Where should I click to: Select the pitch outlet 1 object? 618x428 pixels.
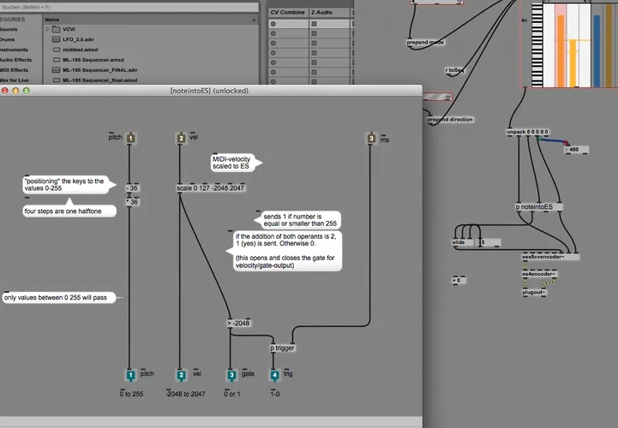(130, 375)
